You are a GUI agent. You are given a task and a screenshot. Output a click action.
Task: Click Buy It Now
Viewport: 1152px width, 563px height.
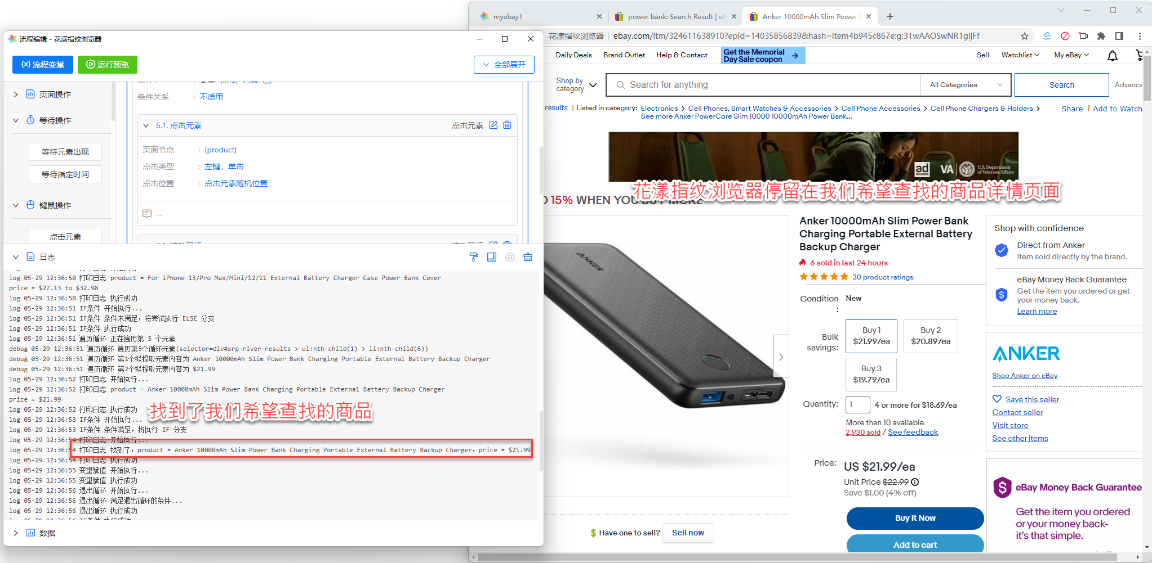click(915, 518)
